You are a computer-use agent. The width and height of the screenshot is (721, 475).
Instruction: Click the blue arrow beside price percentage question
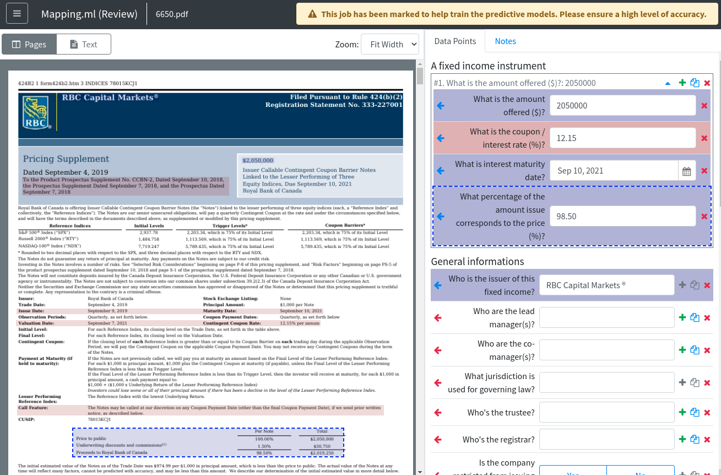point(440,217)
